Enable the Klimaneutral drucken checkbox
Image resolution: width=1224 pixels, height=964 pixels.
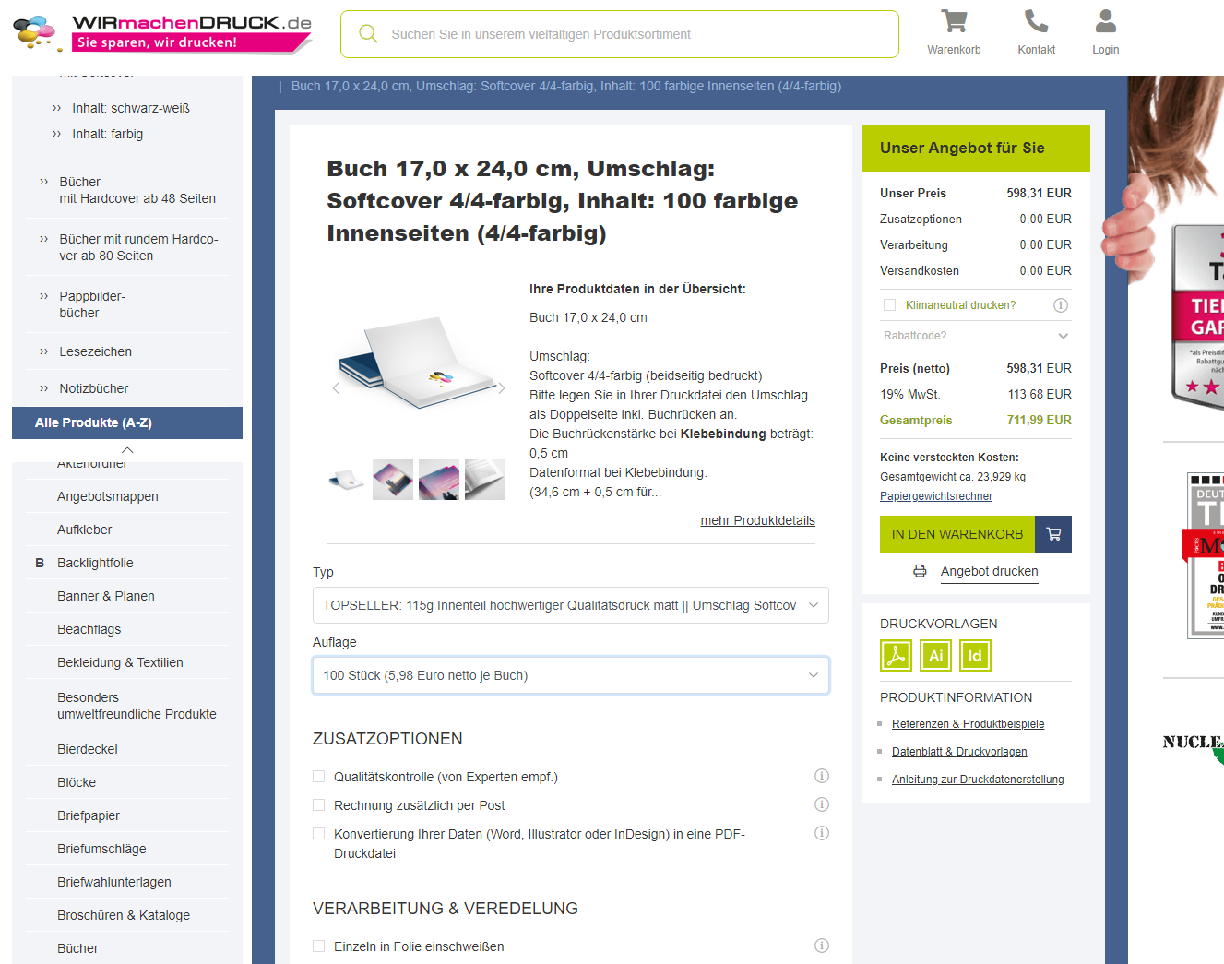point(889,304)
